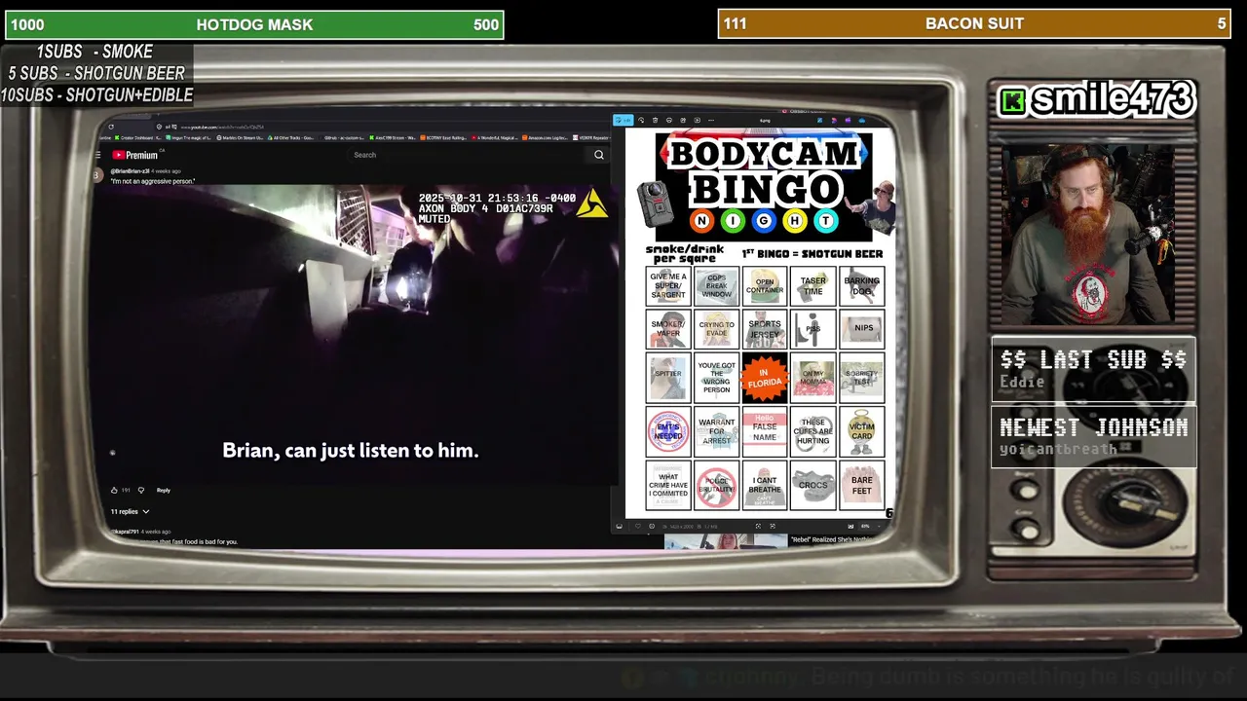Click the browser address bar URL
This screenshot has width=1247, height=701.
(x=222, y=127)
